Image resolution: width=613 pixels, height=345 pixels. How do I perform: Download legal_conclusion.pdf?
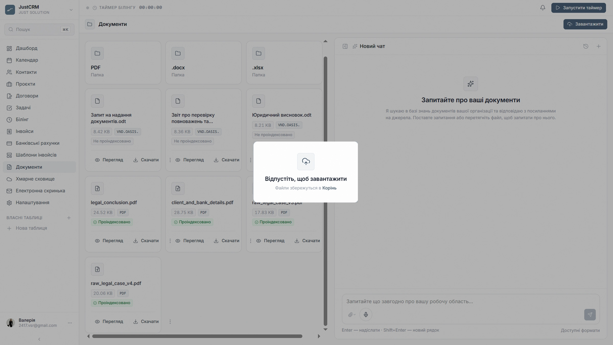[146, 241]
